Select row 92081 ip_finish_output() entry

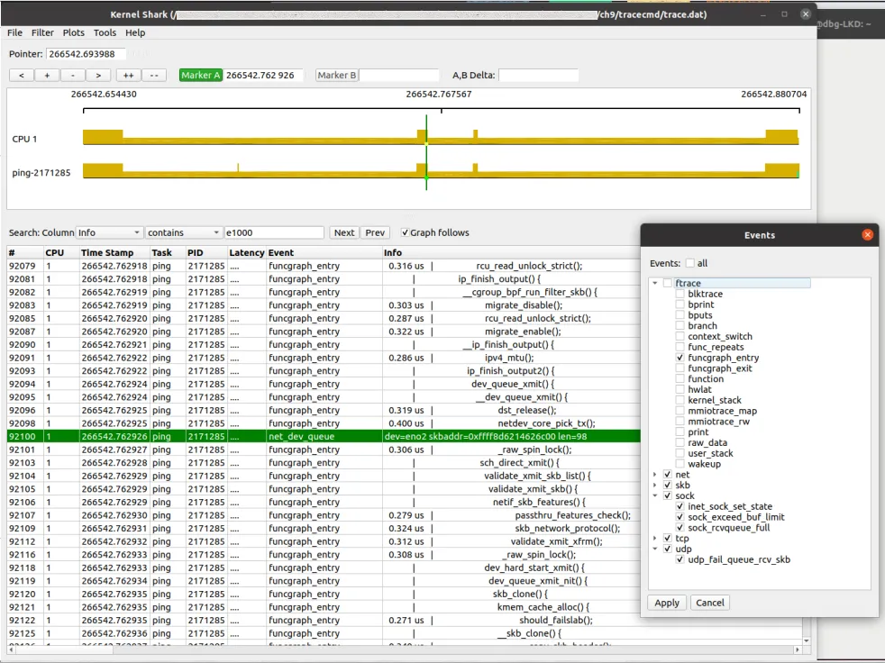(324, 278)
